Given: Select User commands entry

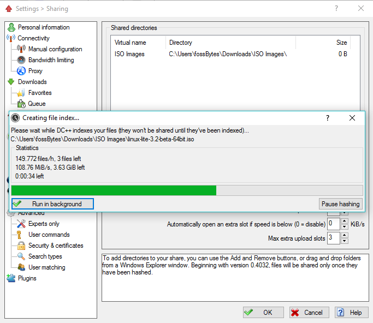Looking at the screenshot, I should (x=49, y=235).
